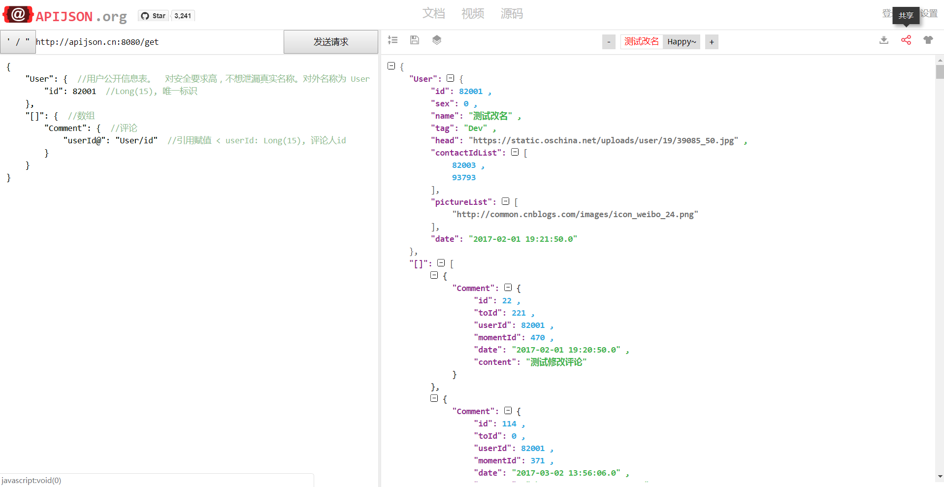This screenshot has width=944, height=487.
Task: Click the //评论 comment in the request editor
Action: coord(124,128)
